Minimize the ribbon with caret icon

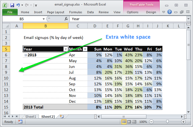point(164,12)
